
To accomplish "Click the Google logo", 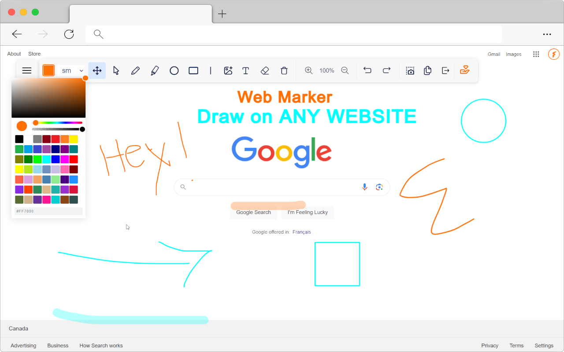I will (282, 152).
